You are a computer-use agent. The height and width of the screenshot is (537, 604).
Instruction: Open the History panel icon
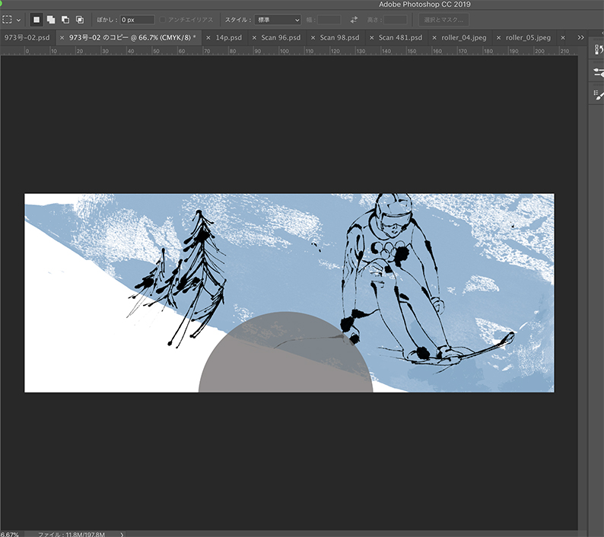click(x=598, y=49)
